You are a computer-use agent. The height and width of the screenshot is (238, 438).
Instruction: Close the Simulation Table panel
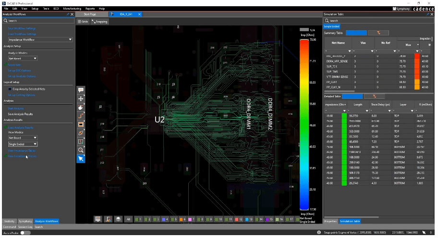pos(432,14)
